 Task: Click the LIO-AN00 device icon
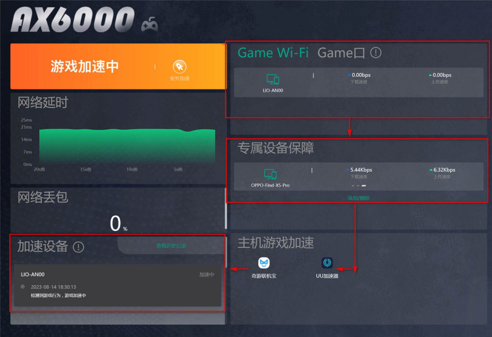coord(273,80)
